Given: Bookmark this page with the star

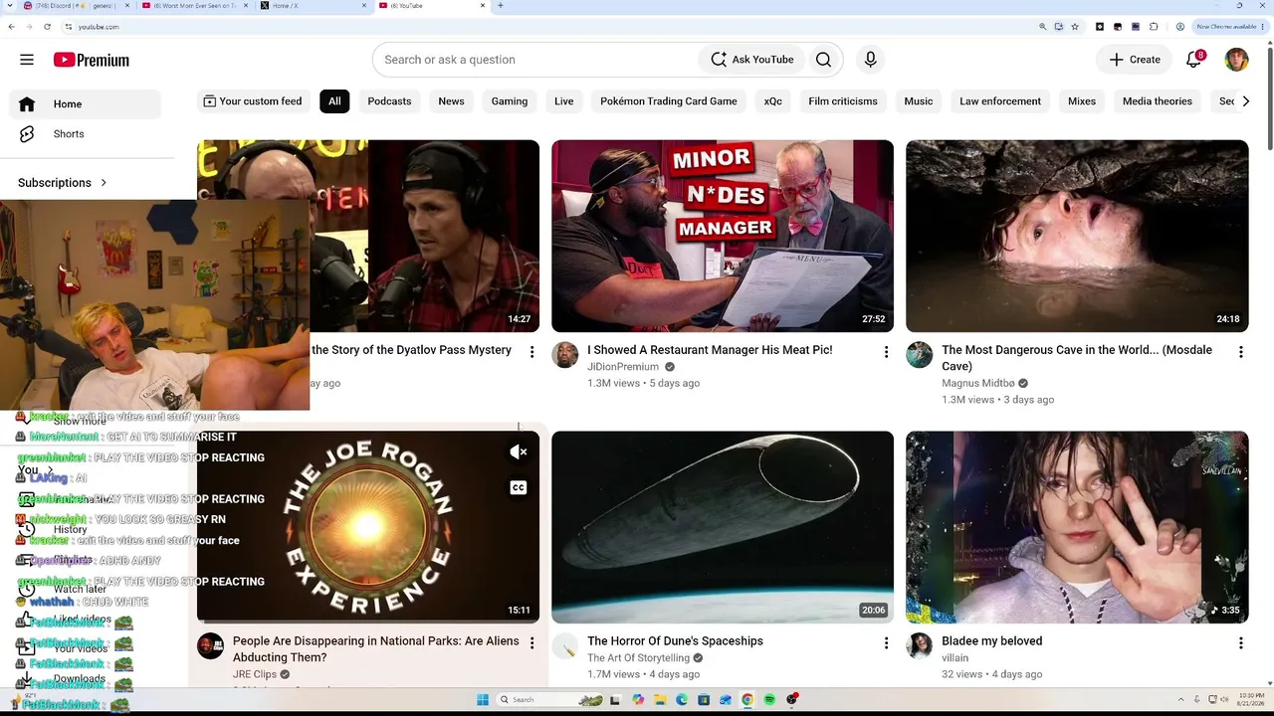Looking at the screenshot, I should coord(1075,27).
